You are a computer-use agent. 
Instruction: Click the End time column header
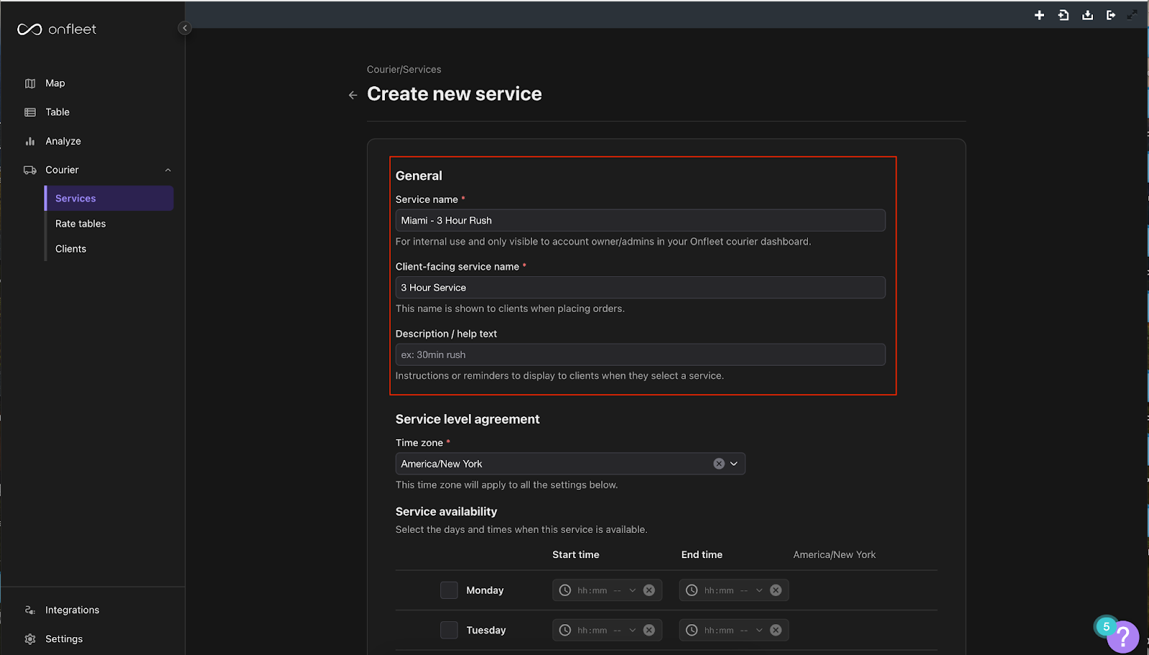point(702,555)
